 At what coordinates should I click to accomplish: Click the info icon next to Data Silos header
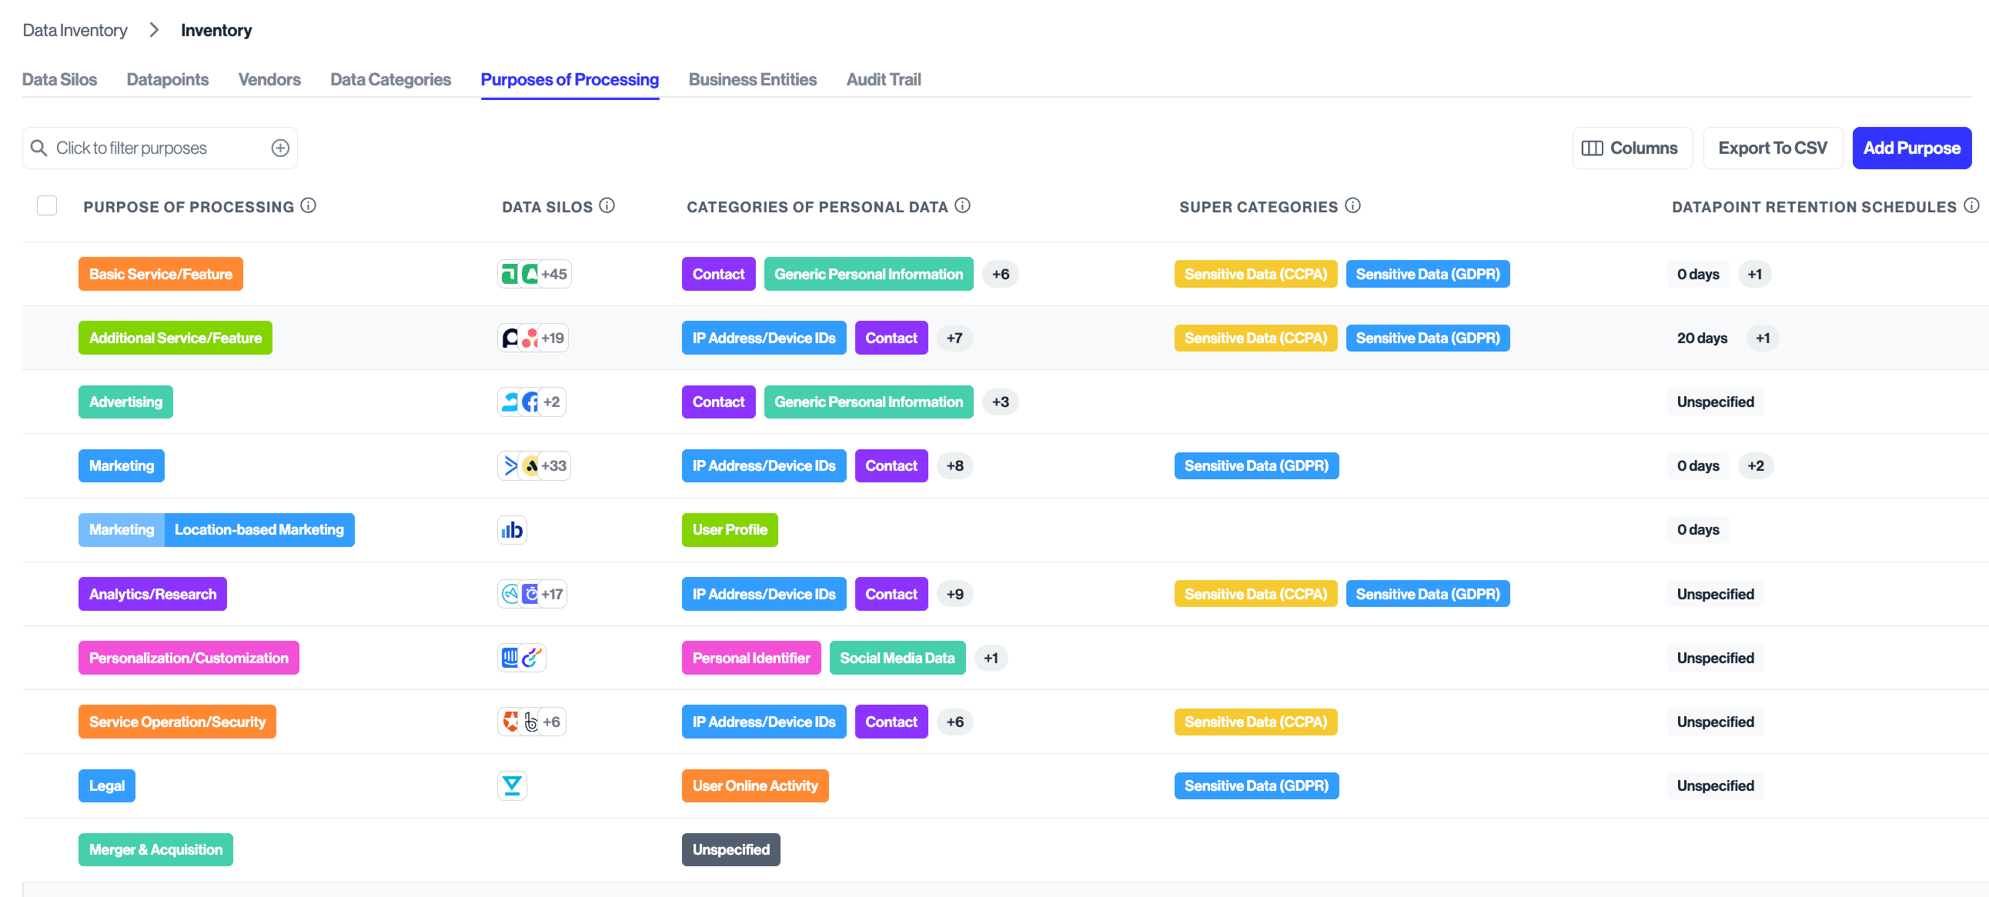click(x=607, y=205)
